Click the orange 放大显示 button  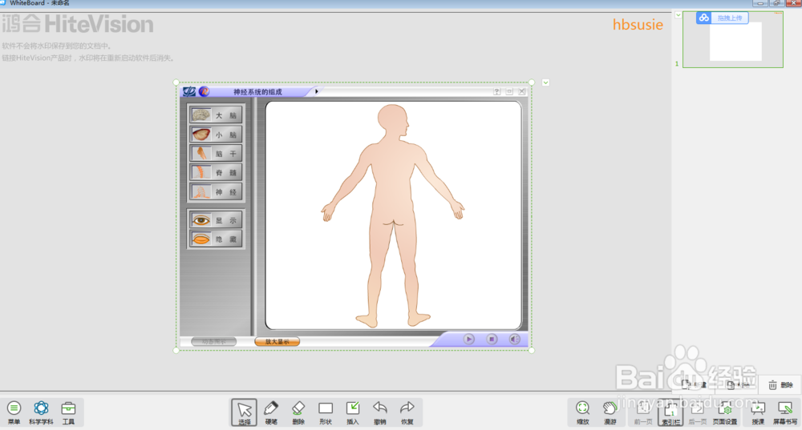pyautogui.click(x=277, y=342)
